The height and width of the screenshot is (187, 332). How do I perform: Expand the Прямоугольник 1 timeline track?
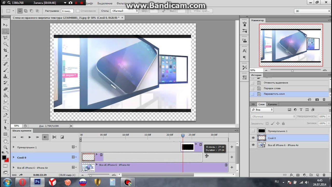pos(14,147)
